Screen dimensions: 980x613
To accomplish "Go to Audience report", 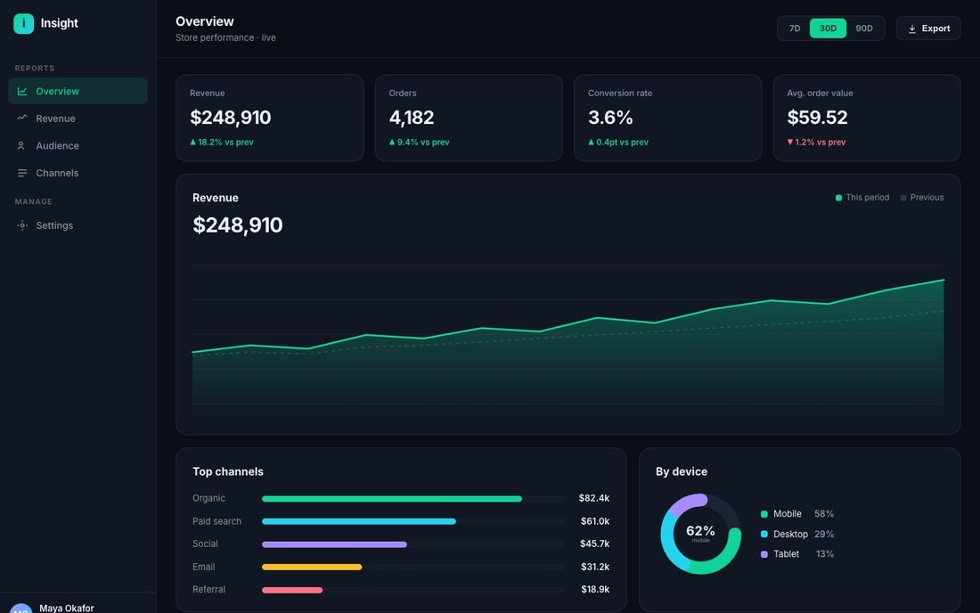I will pyautogui.click(x=78, y=145).
